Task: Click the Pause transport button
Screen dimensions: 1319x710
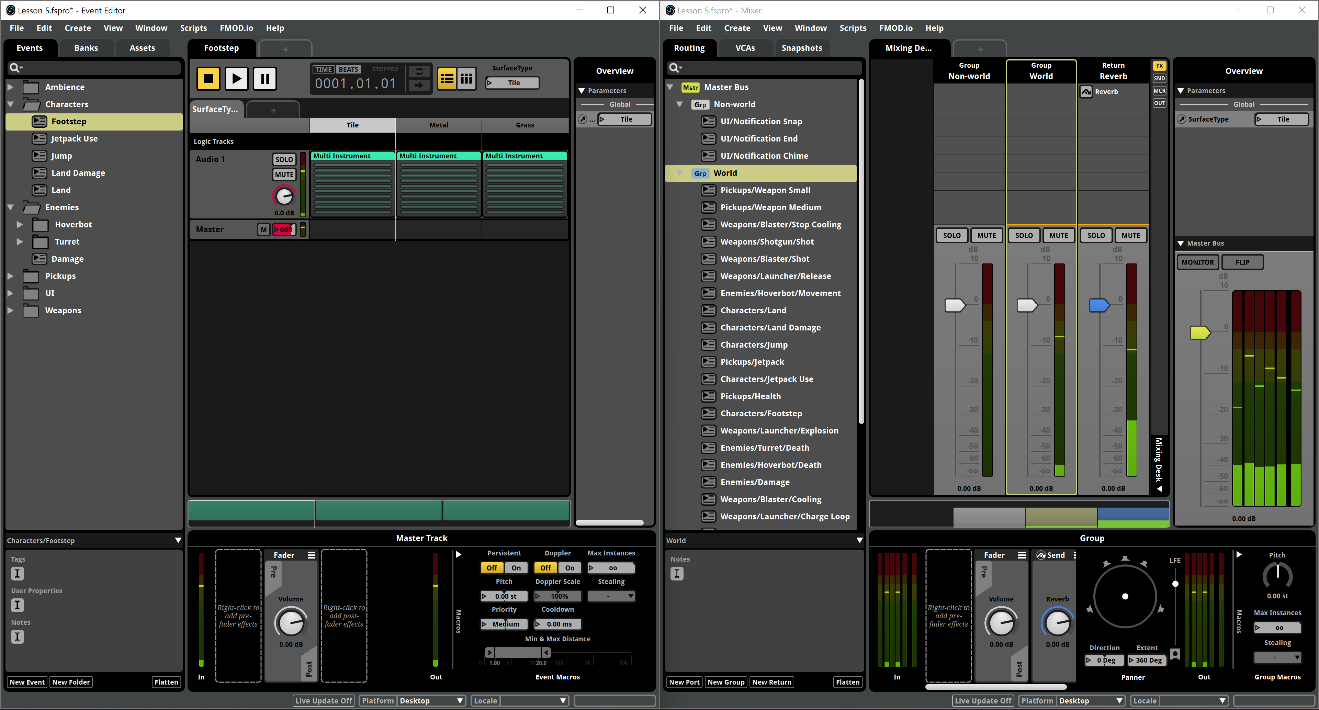Action: 265,79
